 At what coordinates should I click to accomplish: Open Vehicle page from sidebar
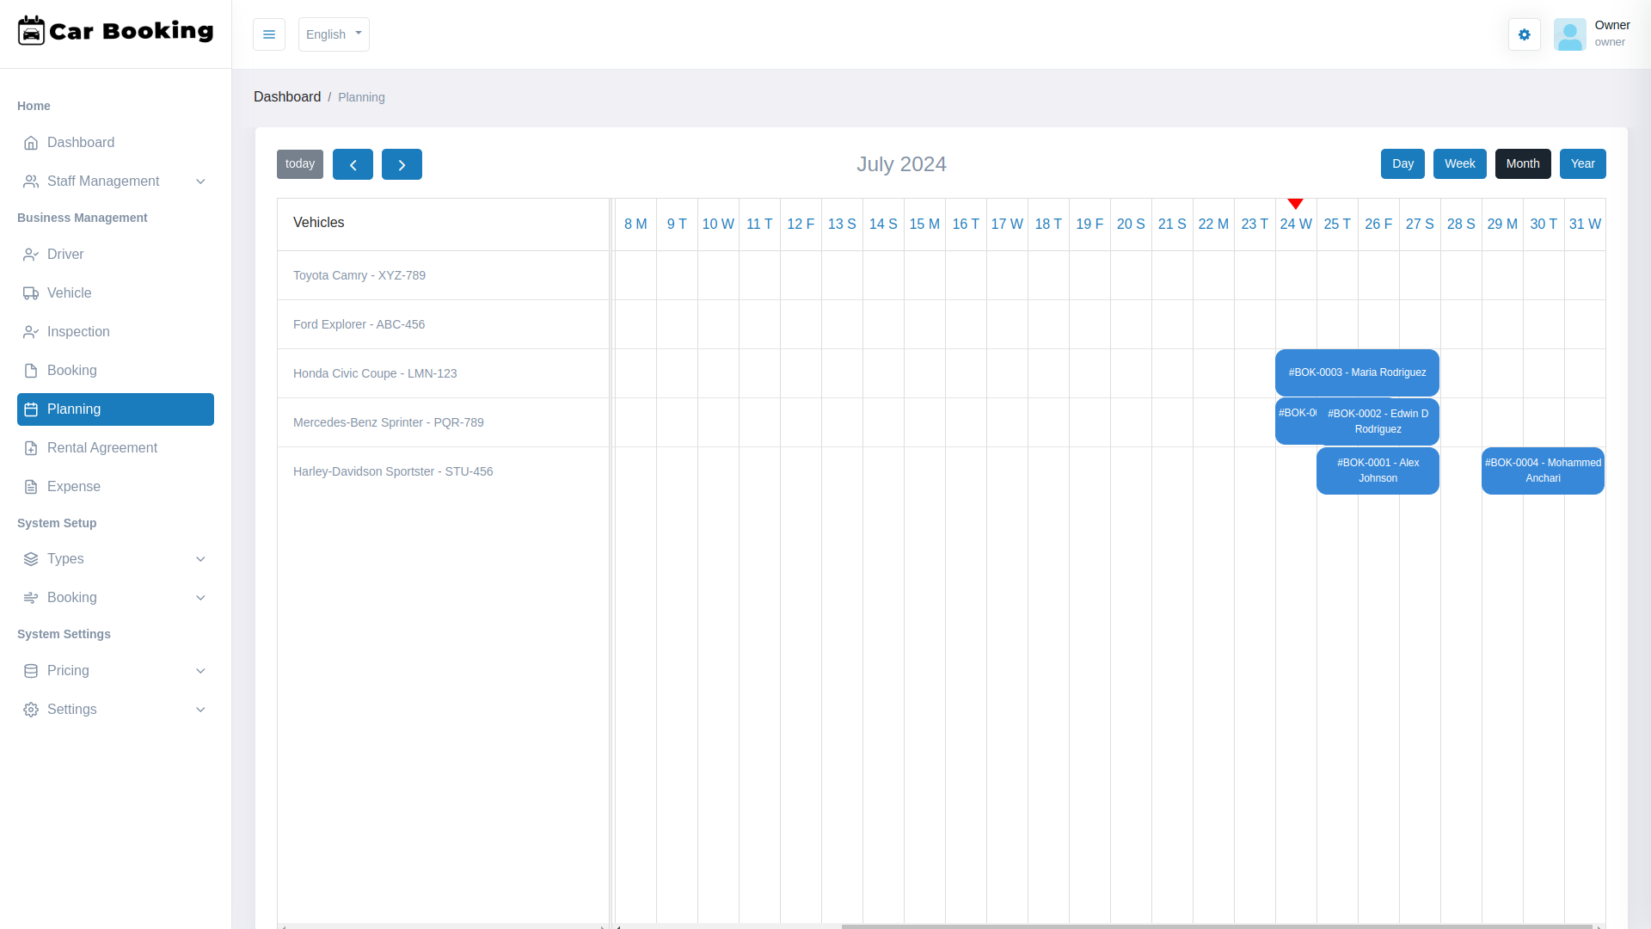coord(69,293)
